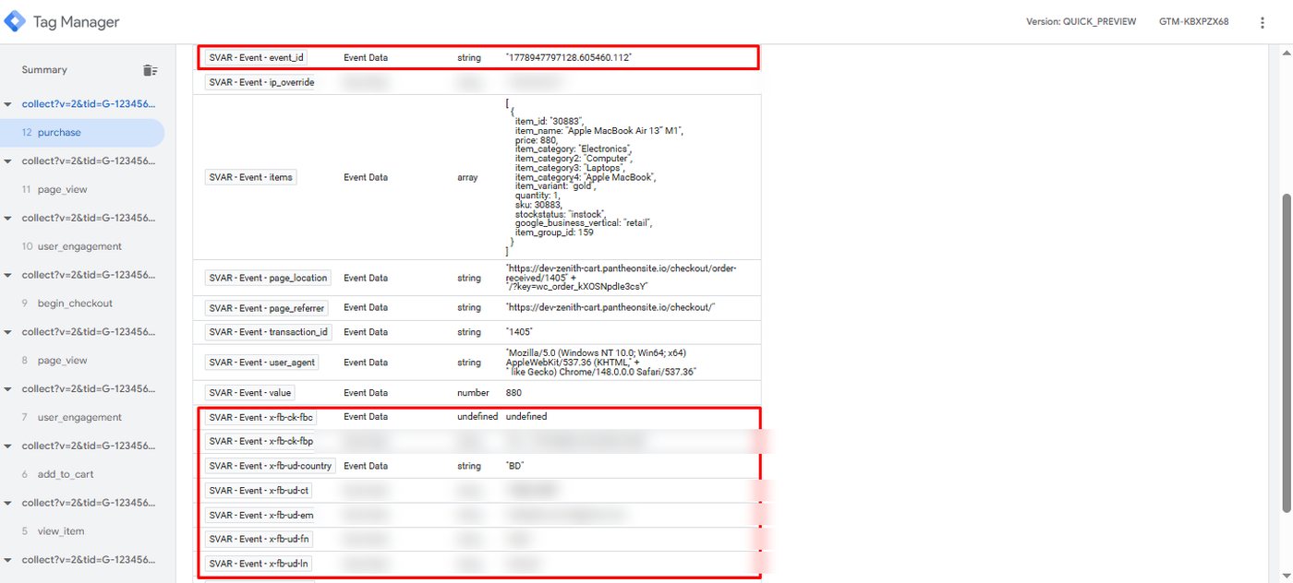Open the three-dot more options menu
This screenshot has width=1293, height=583.
click(1263, 22)
